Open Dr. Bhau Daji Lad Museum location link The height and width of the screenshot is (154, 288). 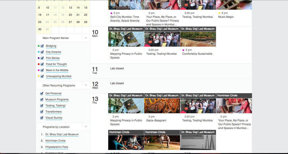pyautogui.click(x=62, y=134)
